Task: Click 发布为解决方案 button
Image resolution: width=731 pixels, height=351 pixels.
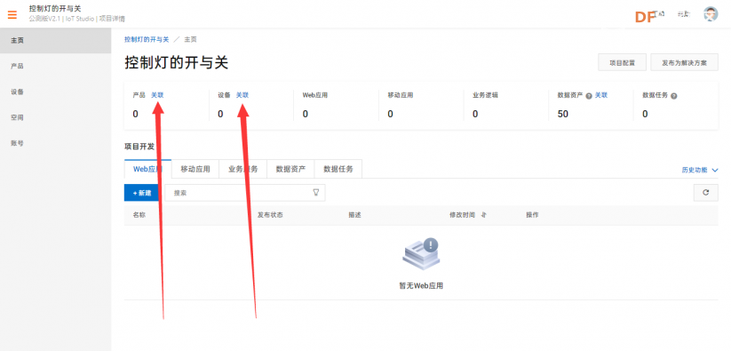Action: tap(685, 62)
